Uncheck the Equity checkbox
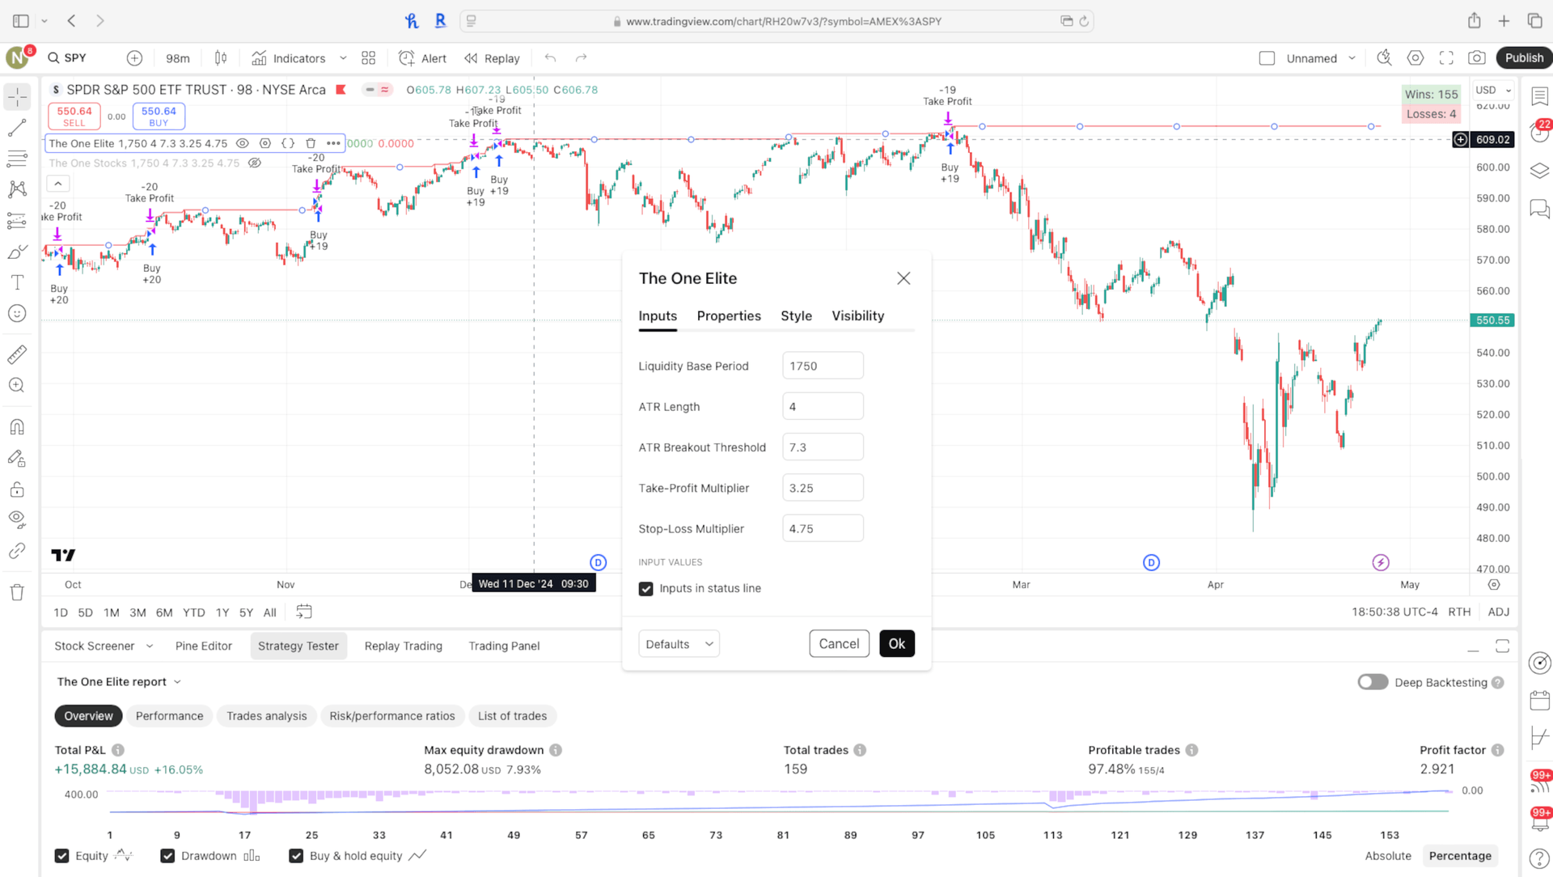This screenshot has width=1553, height=877. pos(61,856)
